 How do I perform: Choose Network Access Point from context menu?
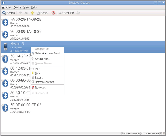pyautogui.click(x=47, y=53)
